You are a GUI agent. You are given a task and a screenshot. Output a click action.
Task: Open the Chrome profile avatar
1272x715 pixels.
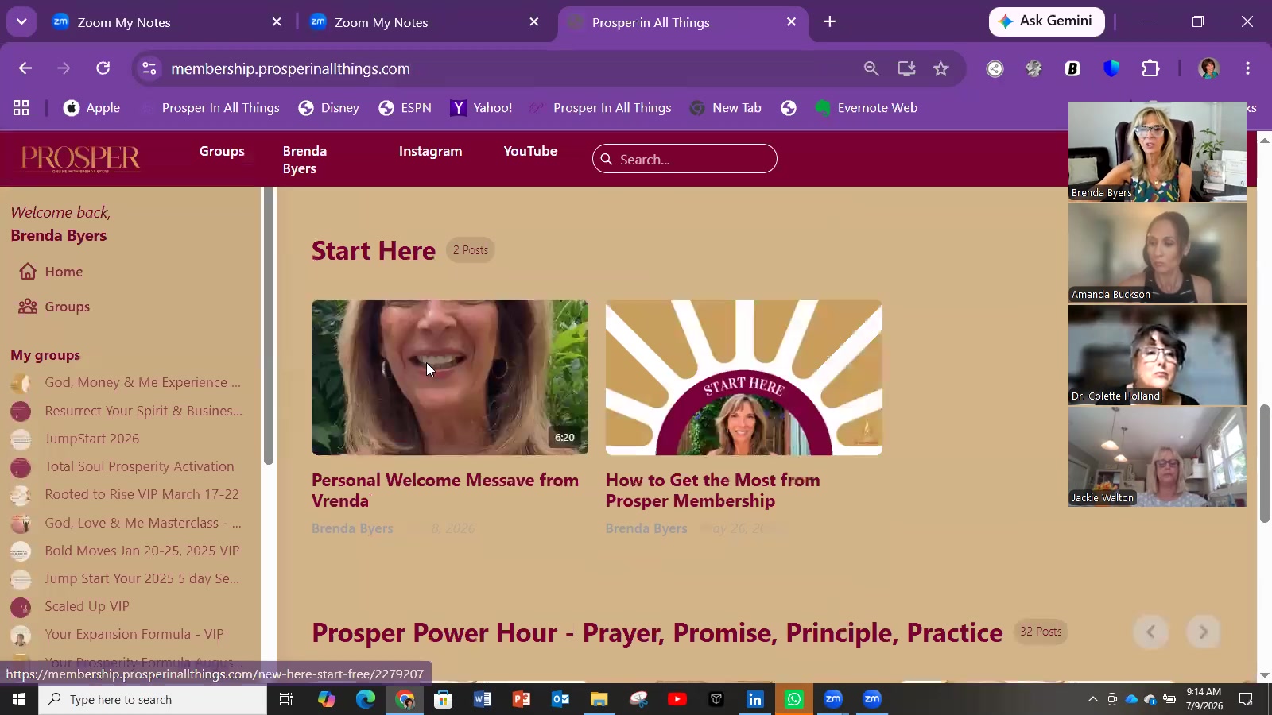(1208, 68)
